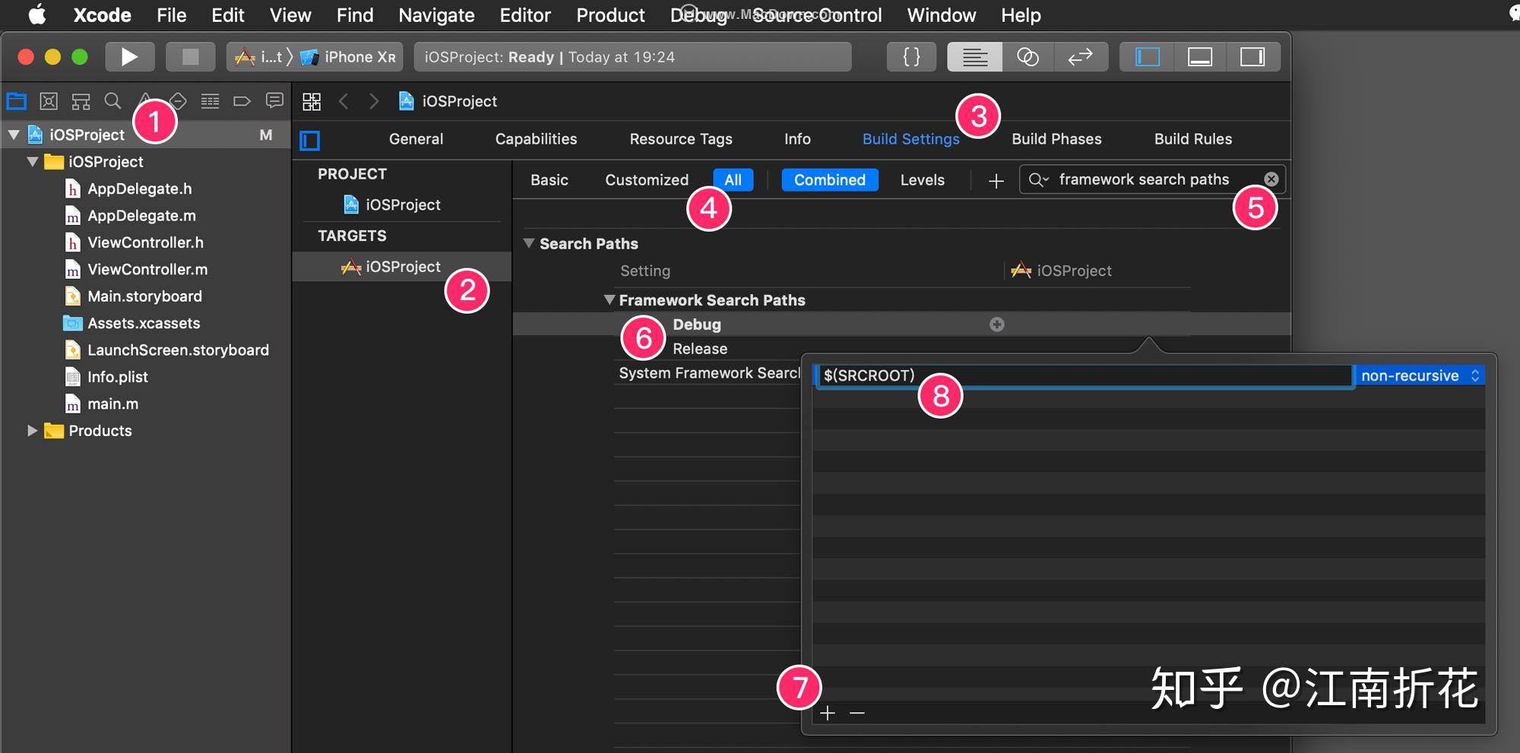Open the Report navigator
1520x753 pixels.
(x=274, y=101)
